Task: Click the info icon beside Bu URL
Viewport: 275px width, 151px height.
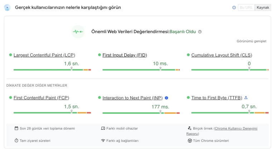Action: (x=234, y=8)
